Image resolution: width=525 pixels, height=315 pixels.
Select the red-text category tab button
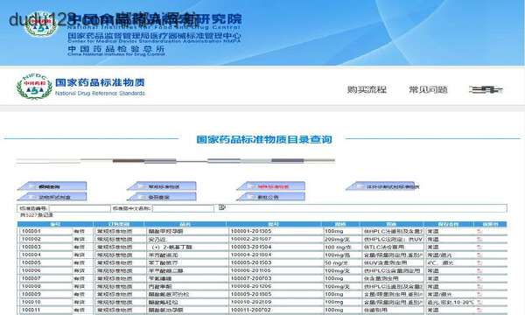pos(271,186)
